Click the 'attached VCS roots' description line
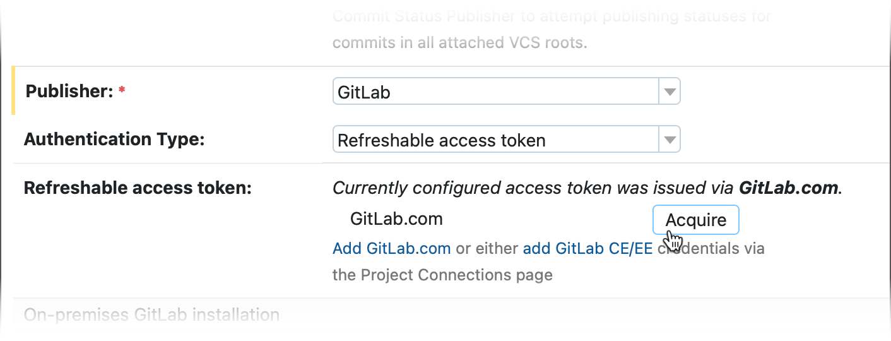Image resolution: width=891 pixels, height=341 pixels. (460, 43)
